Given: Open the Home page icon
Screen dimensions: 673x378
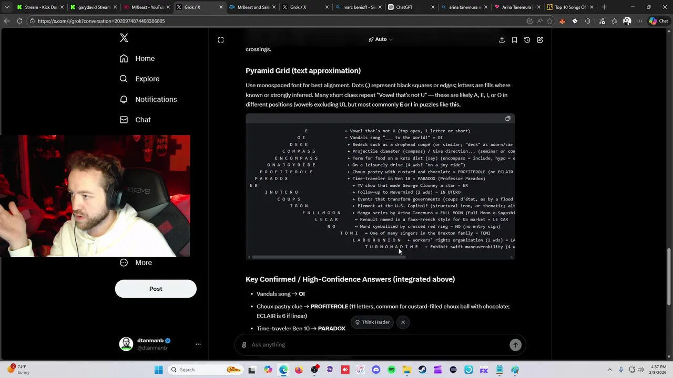Looking at the screenshot, I should click(x=124, y=58).
